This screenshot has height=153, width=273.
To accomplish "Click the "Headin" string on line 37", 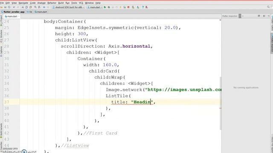I will [142, 102].
